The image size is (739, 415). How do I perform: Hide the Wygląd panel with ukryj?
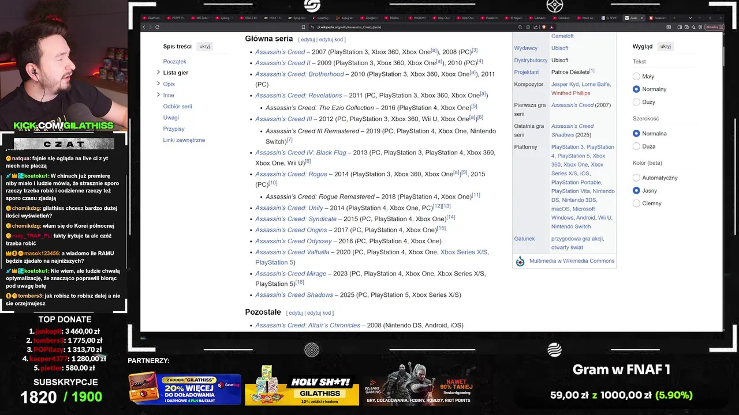pos(666,46)
